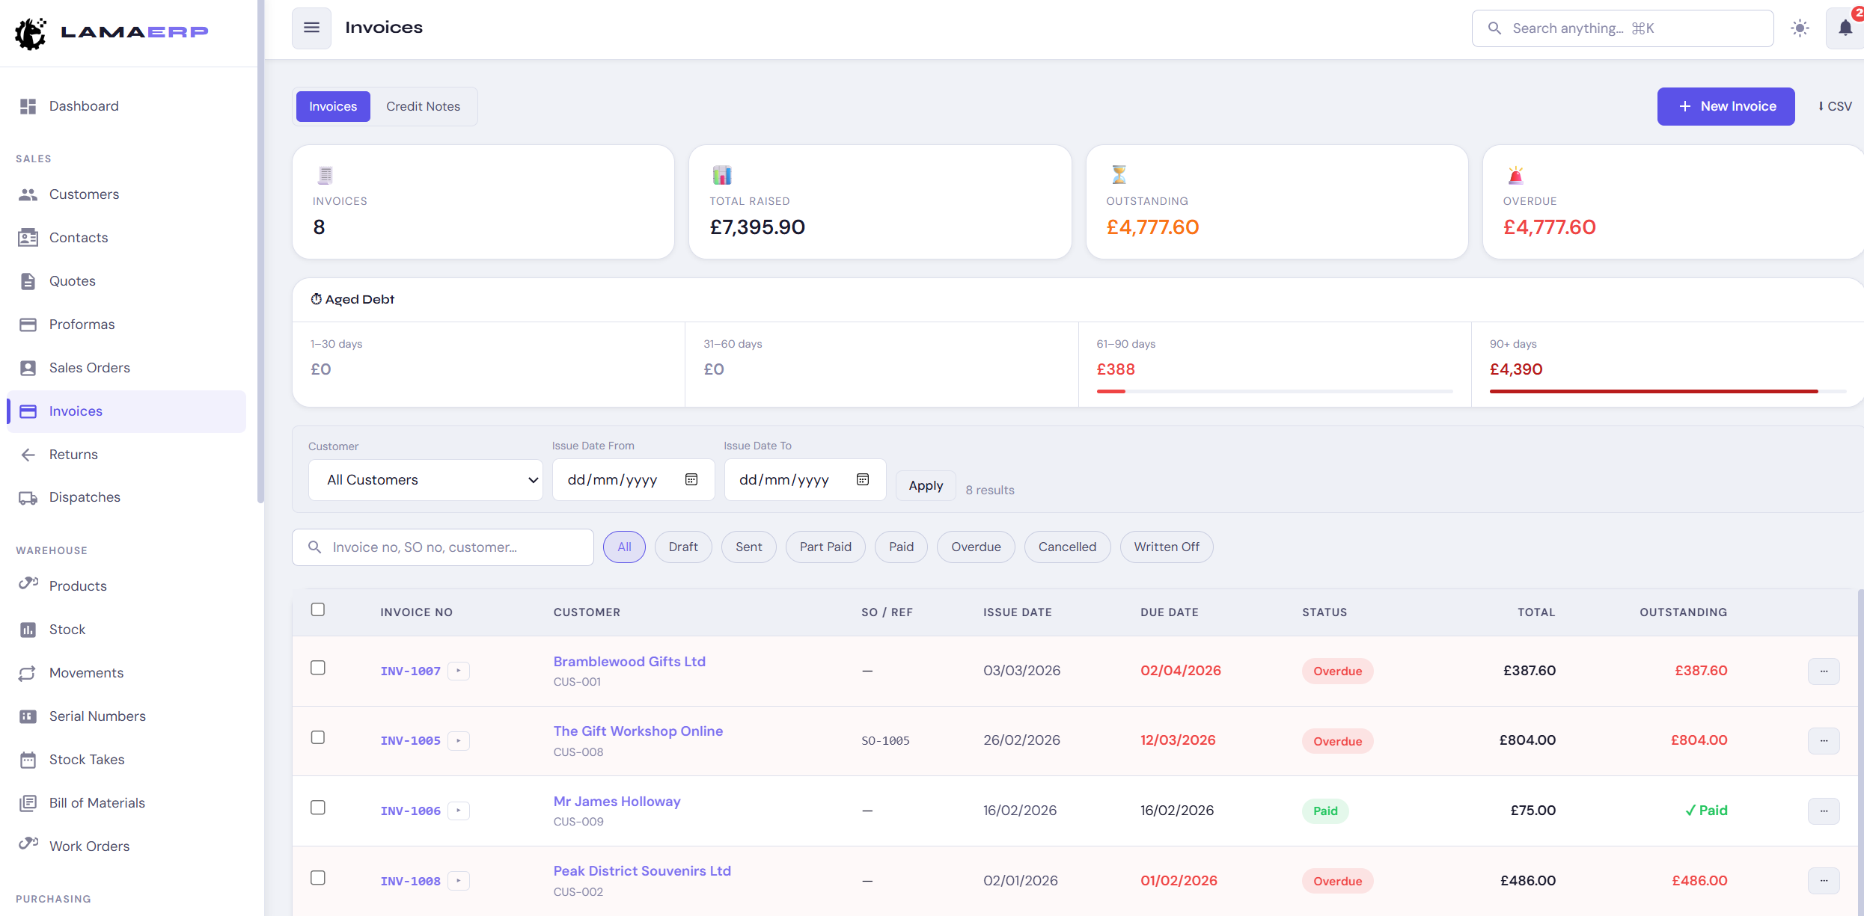Click the Issue Date From field

point(633,479)
